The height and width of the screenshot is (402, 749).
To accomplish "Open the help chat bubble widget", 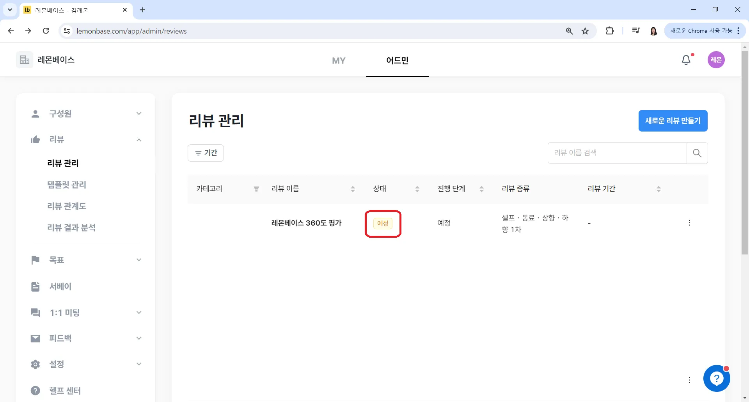I will coord(717,378).
